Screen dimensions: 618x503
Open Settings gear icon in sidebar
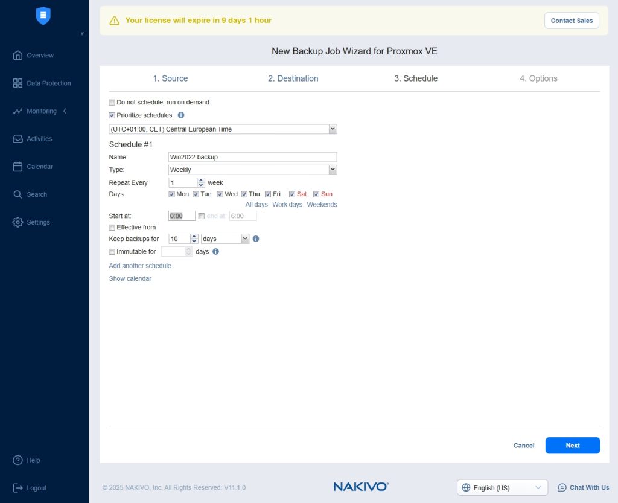coord(18,222)
